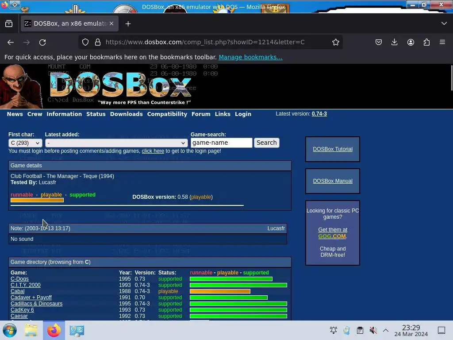
Task: Toggle the muted volume tray icon
Action: (373, 330)
